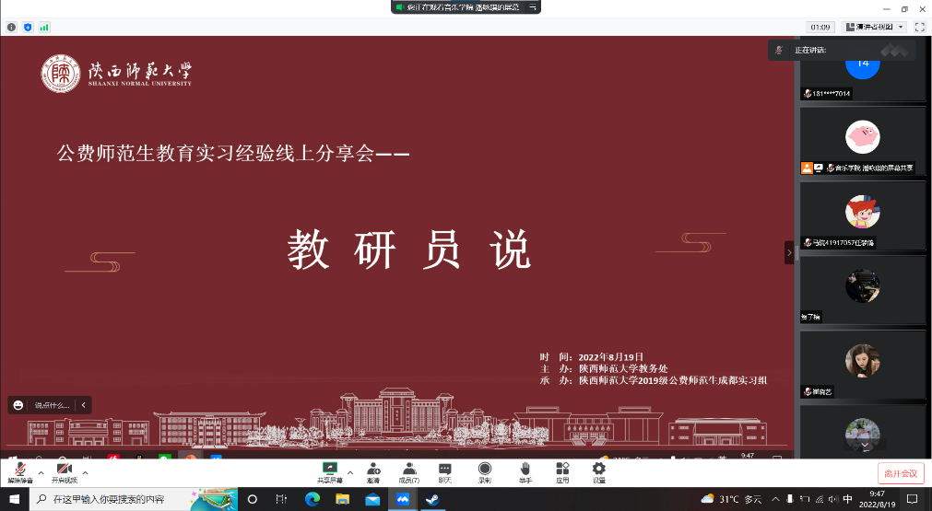Click the meeting timer 01:09
Viewport: 932px width, 511px height.
point(820,27)
